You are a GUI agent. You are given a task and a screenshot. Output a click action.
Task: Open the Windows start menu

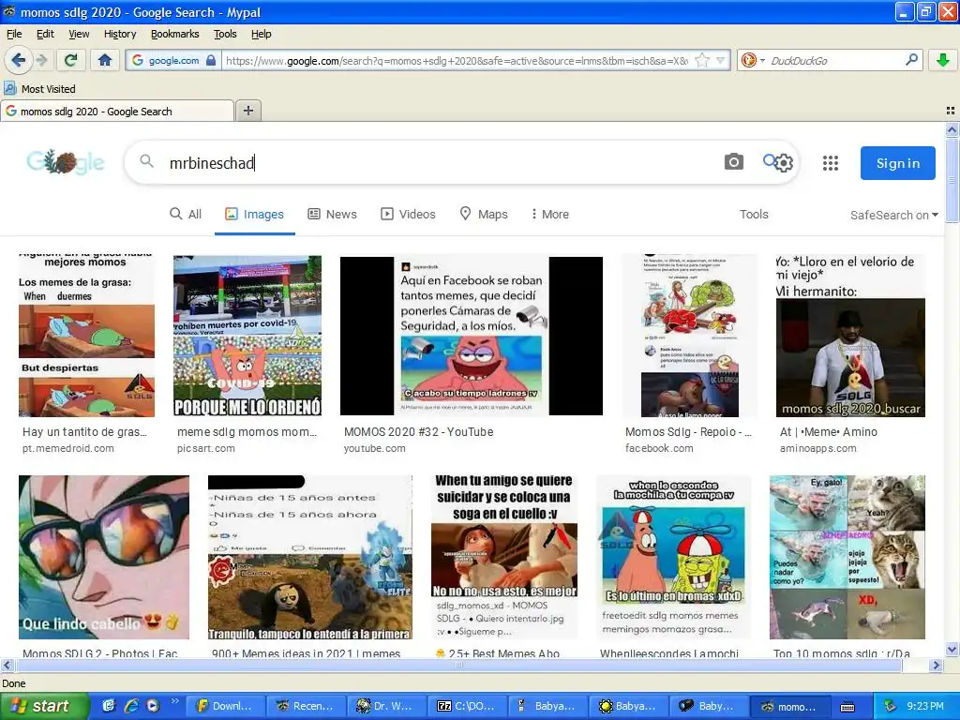pyautogui.click(x=43, y=706)
